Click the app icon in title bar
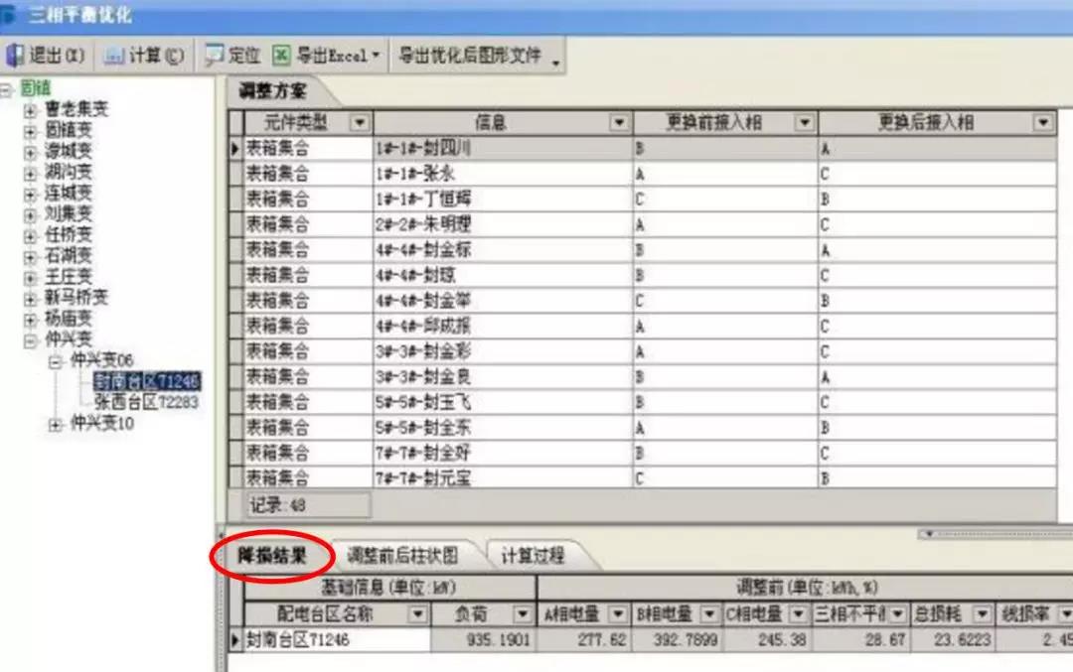Image resolution: width=1073 pixels, height=672 pixels. pos(10,17)
